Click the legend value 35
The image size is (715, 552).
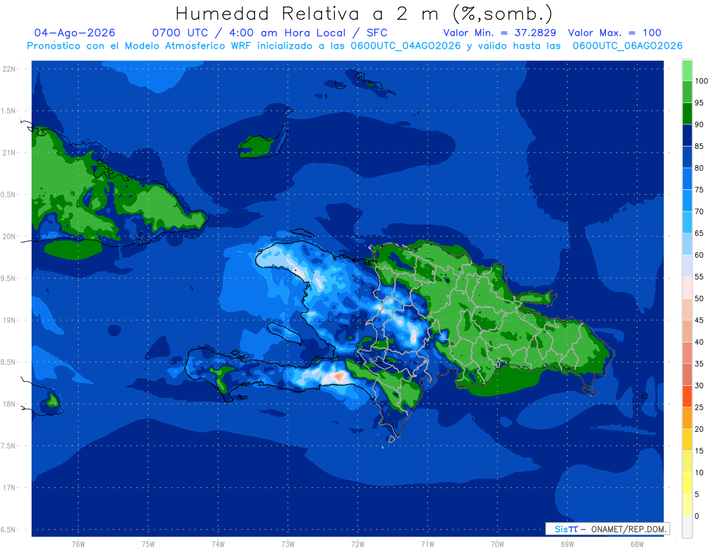[700, 364]
